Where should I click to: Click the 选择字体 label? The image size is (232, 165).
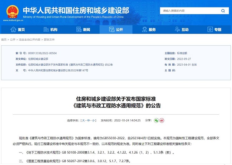[x=73, y=120]
